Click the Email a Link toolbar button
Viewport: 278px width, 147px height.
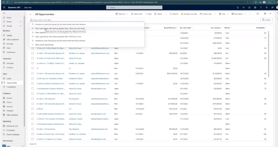206,14
